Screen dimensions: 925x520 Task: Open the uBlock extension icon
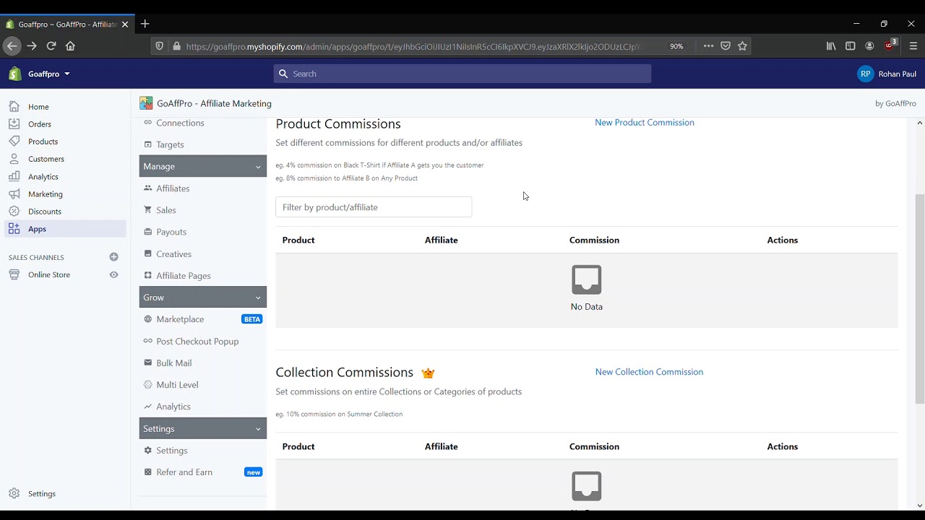tap(890, 45)
